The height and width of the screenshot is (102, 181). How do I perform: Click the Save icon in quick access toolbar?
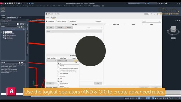[10, 3]
